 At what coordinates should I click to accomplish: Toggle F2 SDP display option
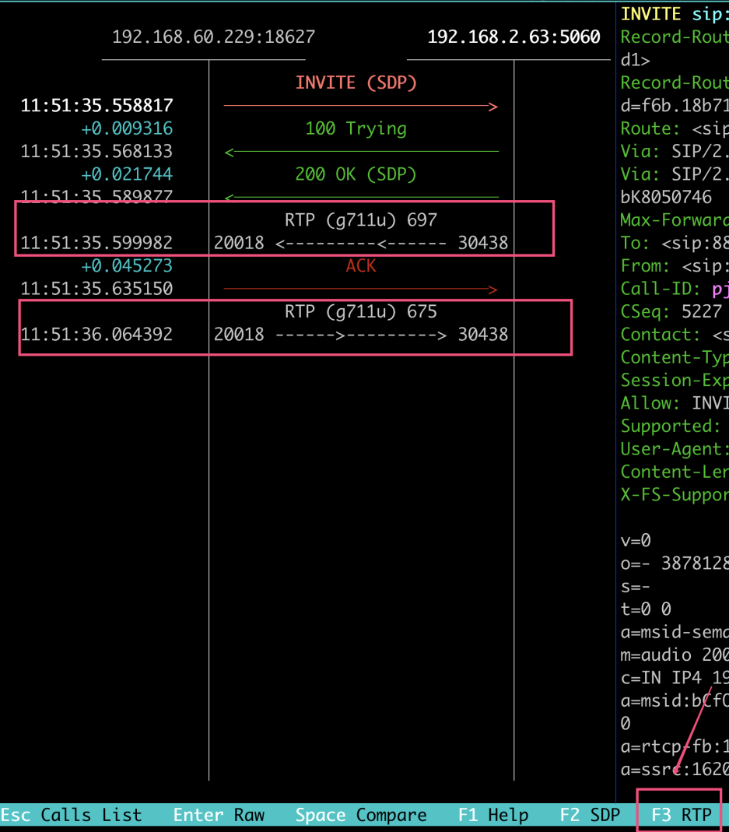point(590,815)
